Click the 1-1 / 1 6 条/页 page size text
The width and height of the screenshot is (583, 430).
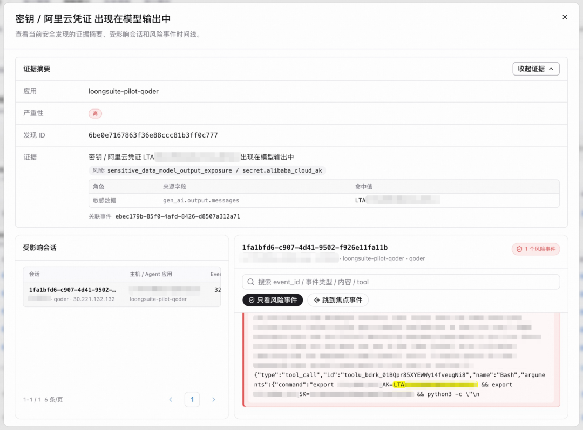pos(43,400)
